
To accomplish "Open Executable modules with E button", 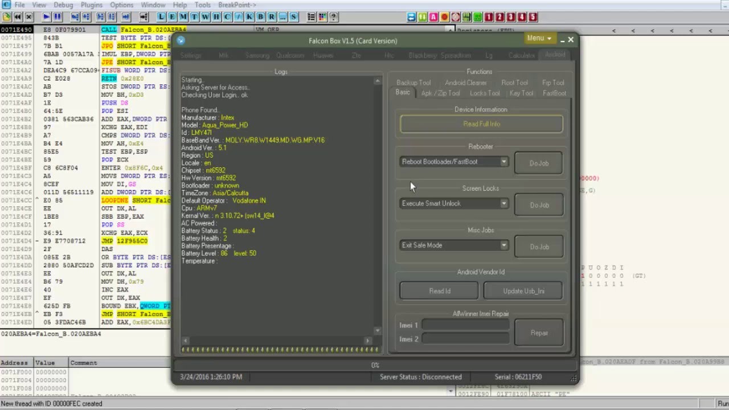I will click(172, 17).
